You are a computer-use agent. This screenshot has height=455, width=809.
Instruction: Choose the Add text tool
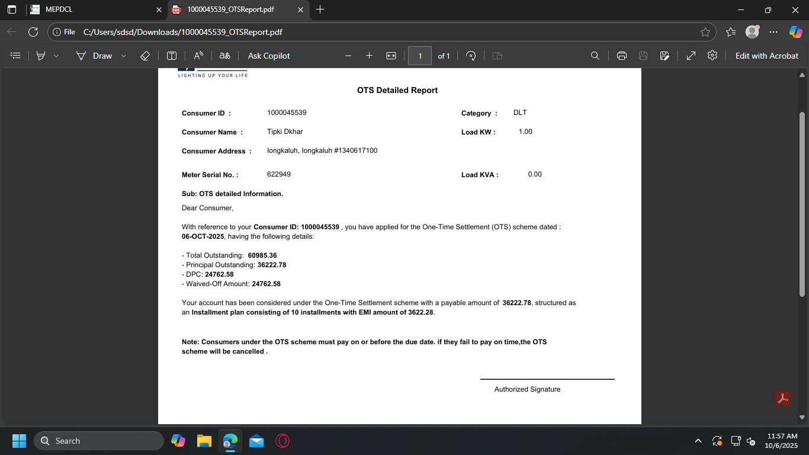coord(172,56)
